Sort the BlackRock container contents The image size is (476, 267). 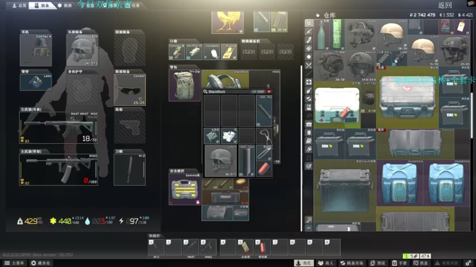click(x=259, y=91)
